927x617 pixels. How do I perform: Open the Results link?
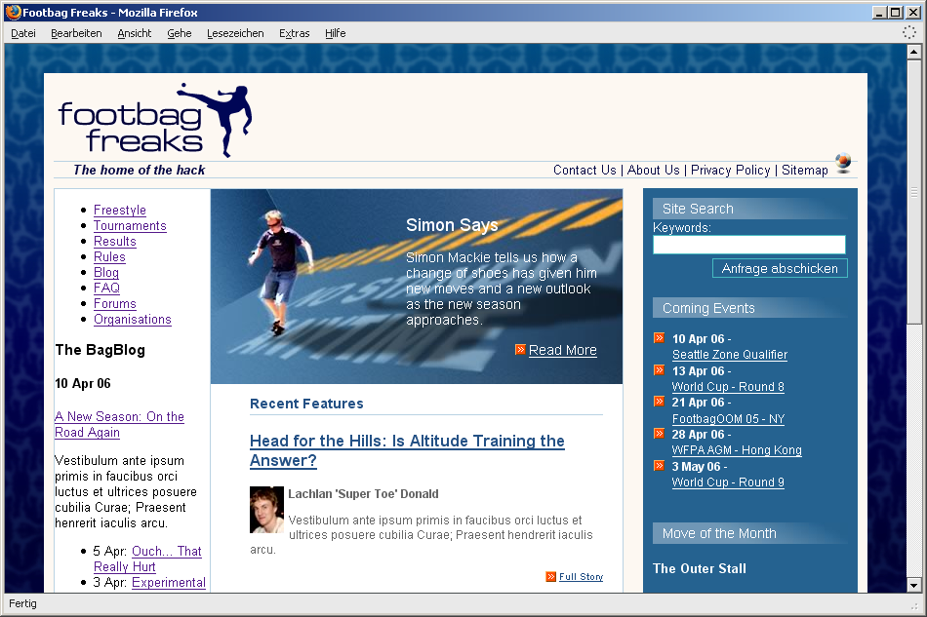(115, 241)
